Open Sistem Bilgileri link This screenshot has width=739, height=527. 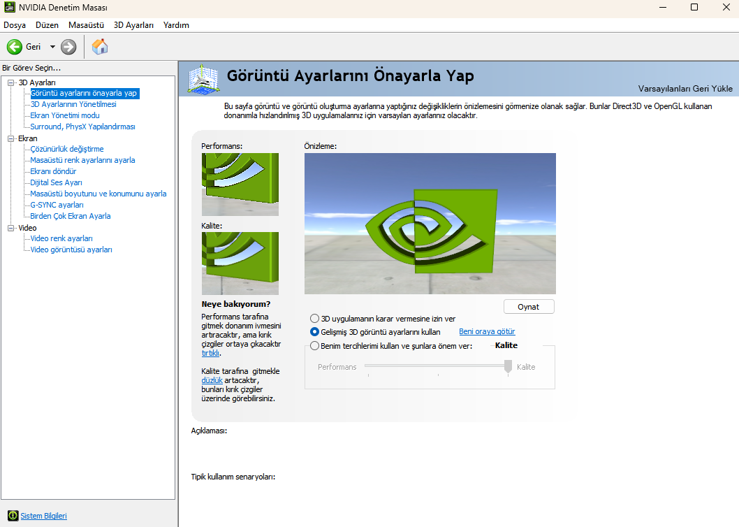(x=43, y=516)
